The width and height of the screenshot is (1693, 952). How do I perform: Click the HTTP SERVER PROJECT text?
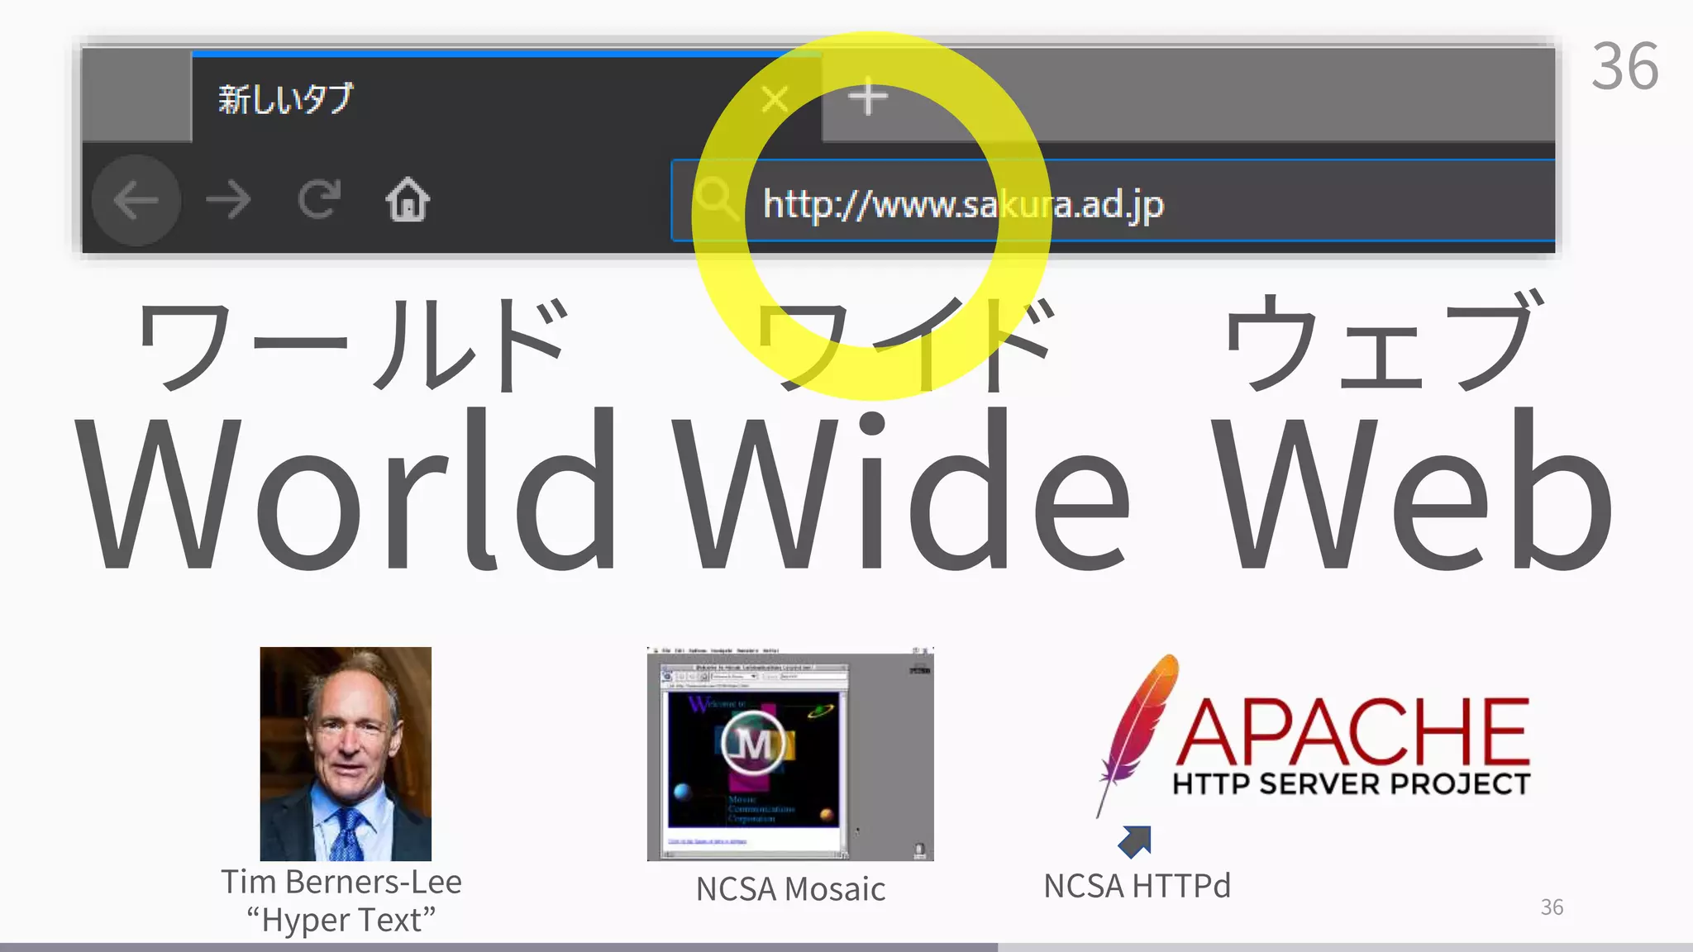coord(1352,783)
